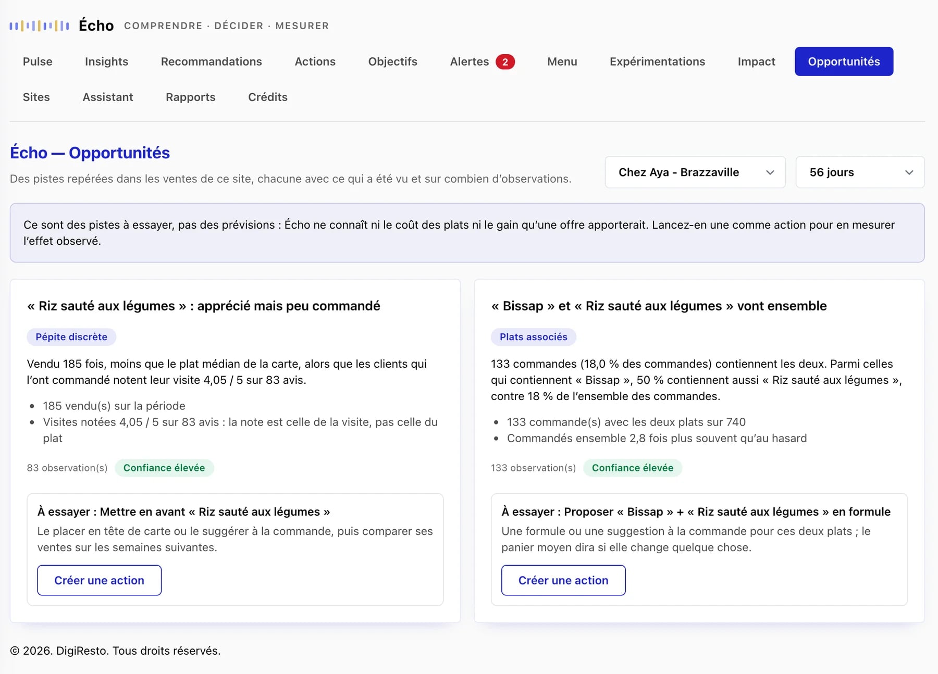Click the Écho — Opportunités page heading
938x674 pixels.
pyautogui.click(x=90, y=153)
